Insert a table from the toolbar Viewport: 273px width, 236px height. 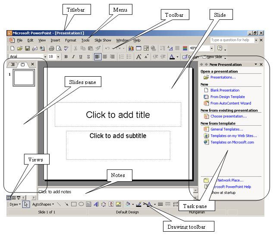coord(138,48)
